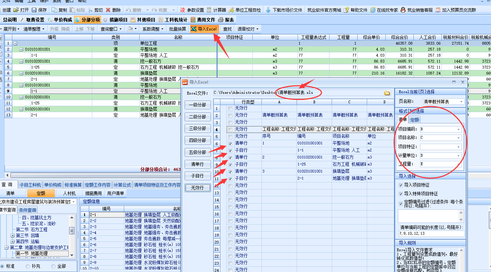Click the 批量换算 toolbar button
The width and height of the screenshot is (491, 272).
click(x=178, y=29)
